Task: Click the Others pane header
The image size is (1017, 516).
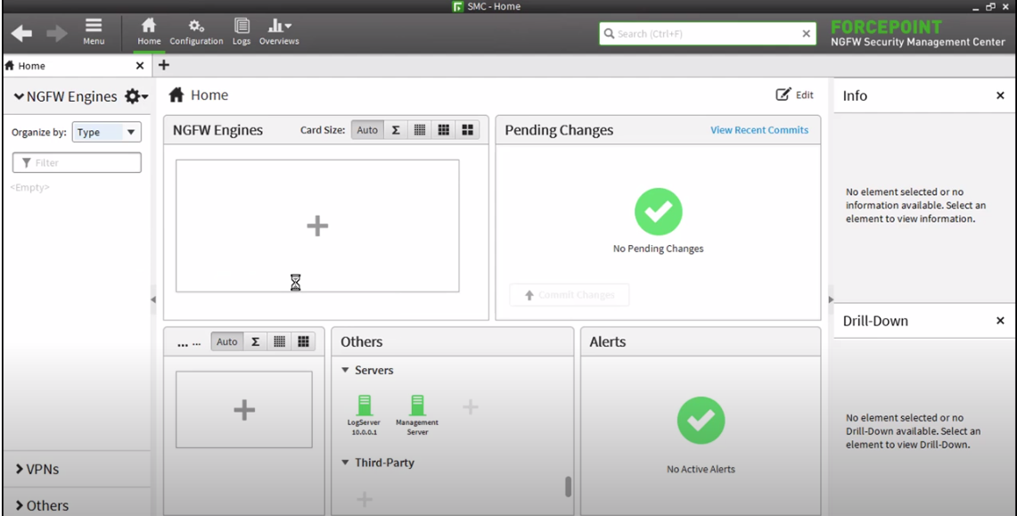Action: tap(452, 341)
